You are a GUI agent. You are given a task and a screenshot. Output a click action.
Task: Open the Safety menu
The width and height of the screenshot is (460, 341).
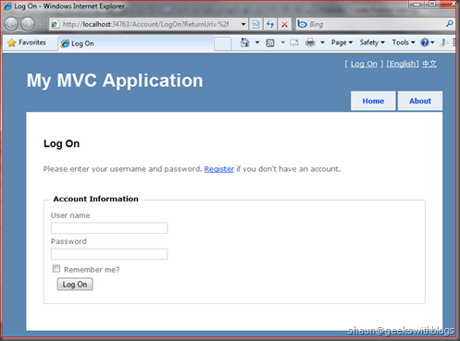tap(372, 43)
